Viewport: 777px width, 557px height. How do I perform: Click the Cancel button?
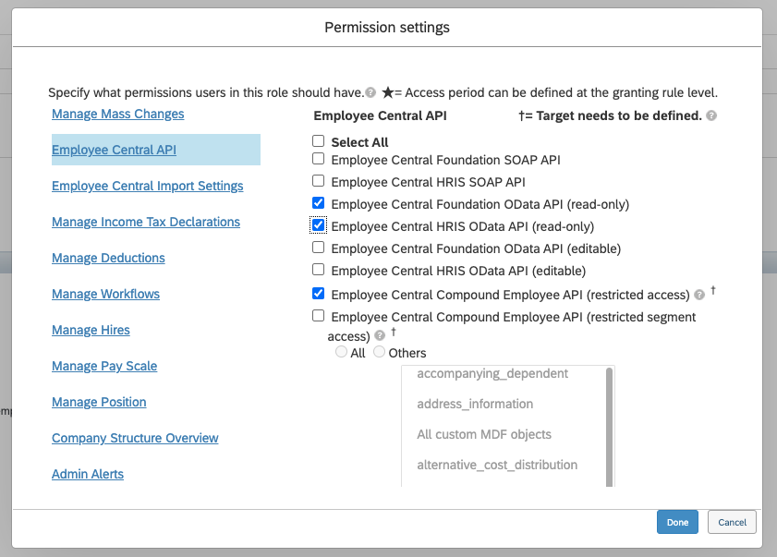pos(732,522)
